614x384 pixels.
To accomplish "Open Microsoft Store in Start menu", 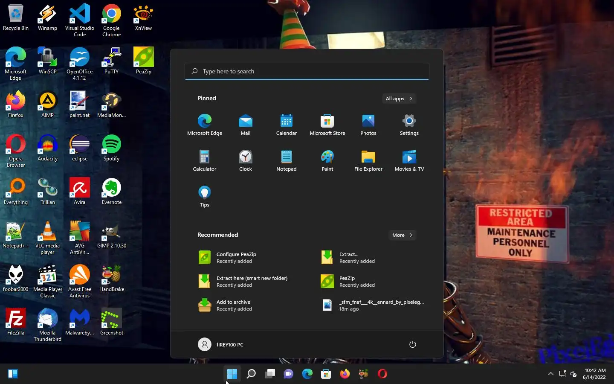I will tap(327, 125).
